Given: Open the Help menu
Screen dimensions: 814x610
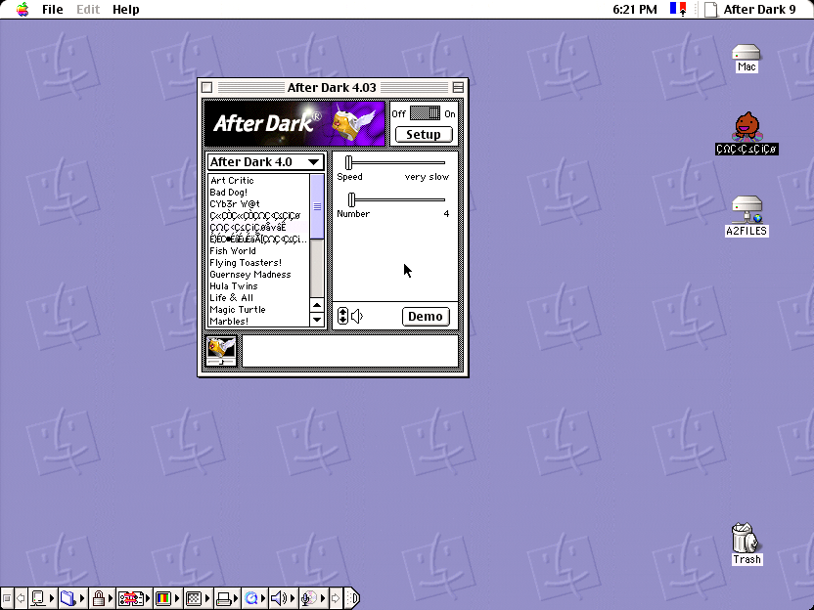Looking at the screenshot, I should point(125,10).
